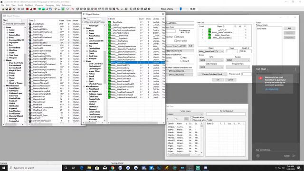Select the highlighted AAAA__ItemsCrate row
Screen dimensions: 304x171
click(136, 62)
